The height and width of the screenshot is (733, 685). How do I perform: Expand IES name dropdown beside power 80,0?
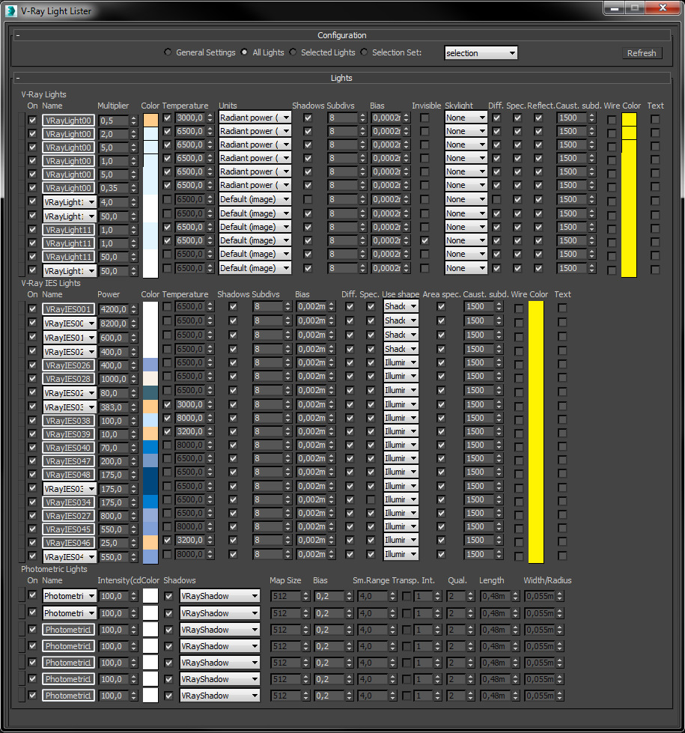tap(69, 392)
